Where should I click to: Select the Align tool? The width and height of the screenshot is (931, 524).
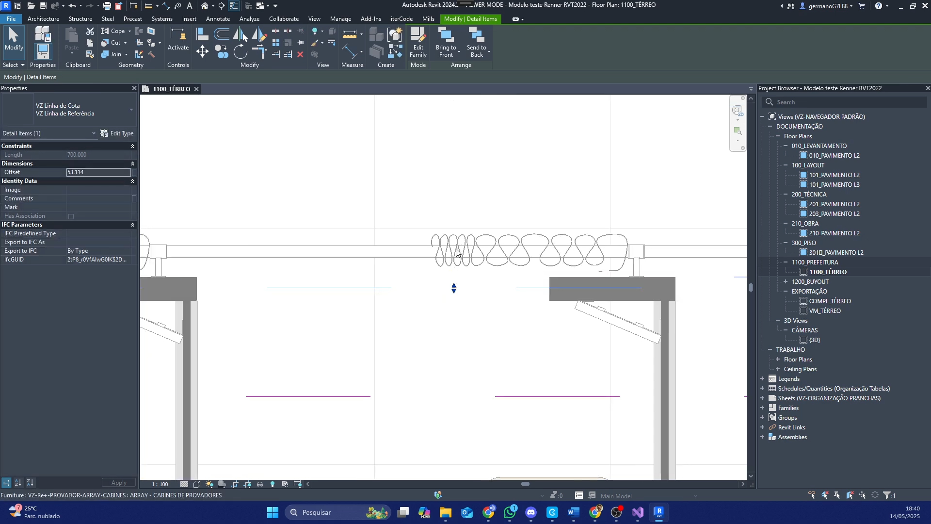(202, 33)
